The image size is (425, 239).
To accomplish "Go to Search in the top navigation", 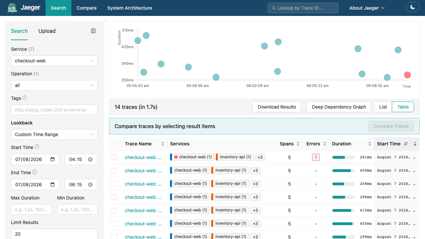I will (58, 8).
